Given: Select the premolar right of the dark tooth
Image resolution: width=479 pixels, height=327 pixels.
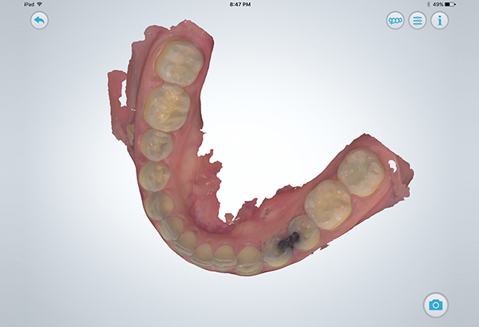Looking at the screenshot, I should click(305, 230).
